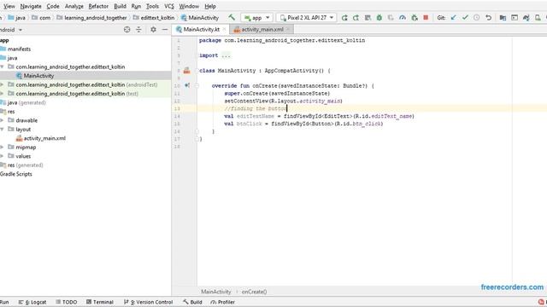
Task: Expand the mipmap folder
Action: (x=2, y=147)
